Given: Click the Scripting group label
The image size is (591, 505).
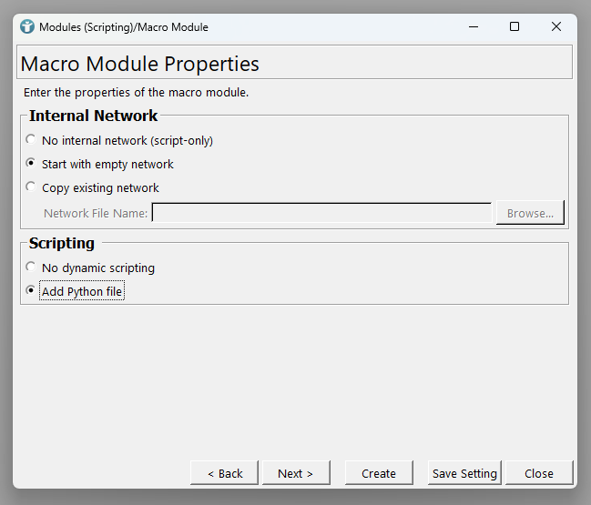Looking at the screenshot, I should coord(61,243).
